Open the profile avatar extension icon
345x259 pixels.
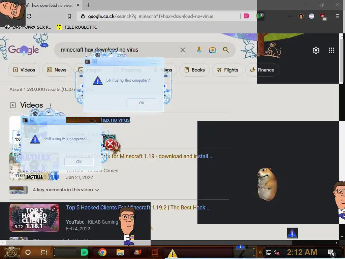tap(301, 16)
